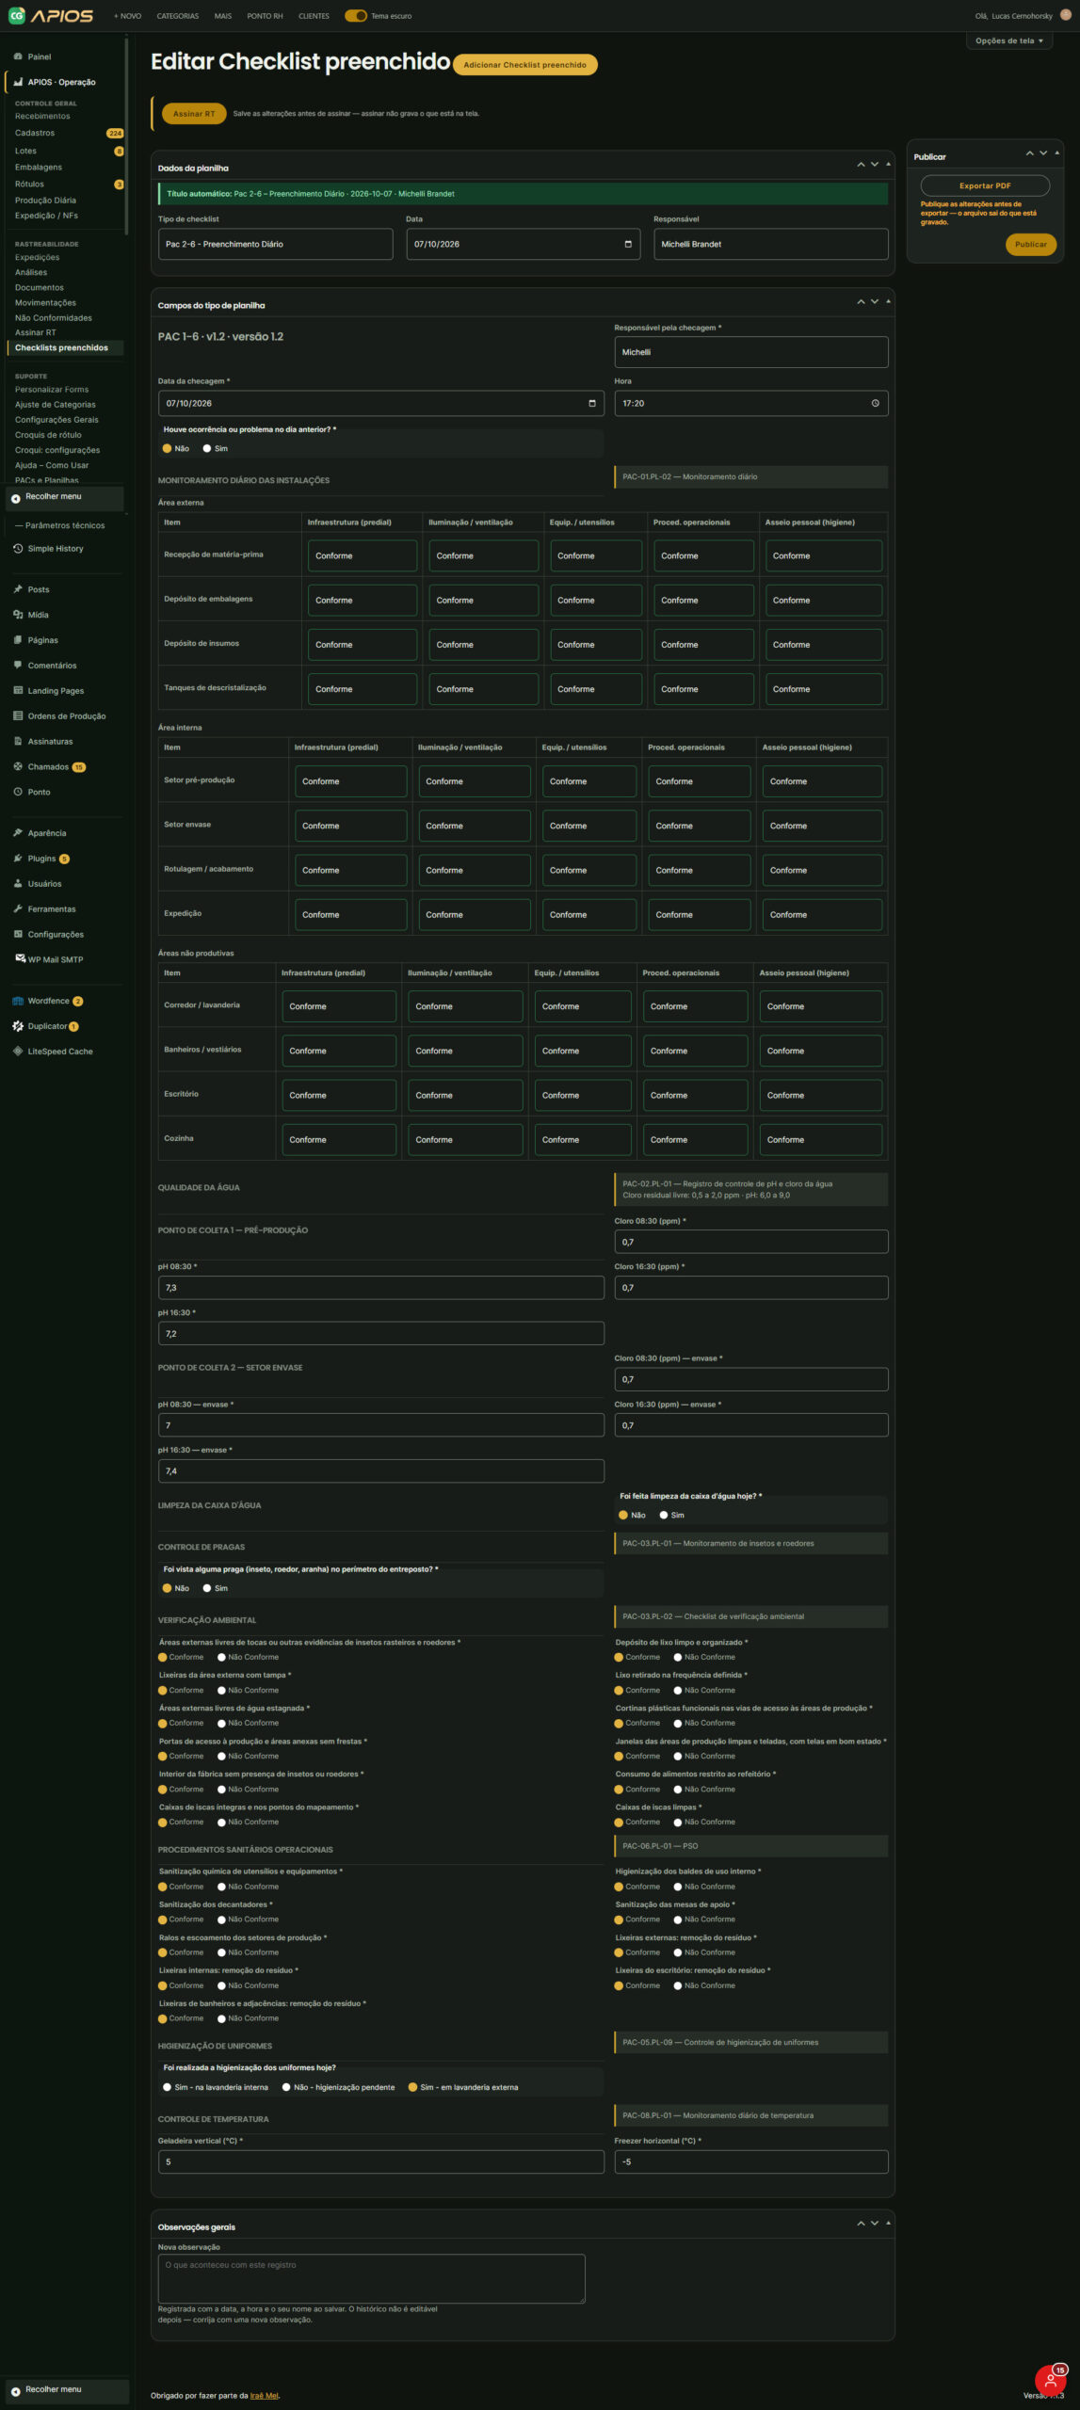Select Sim for ocorrência no dia anterior
The width and height of the screenshot is (1080, 2410).
tap(207, 448)
